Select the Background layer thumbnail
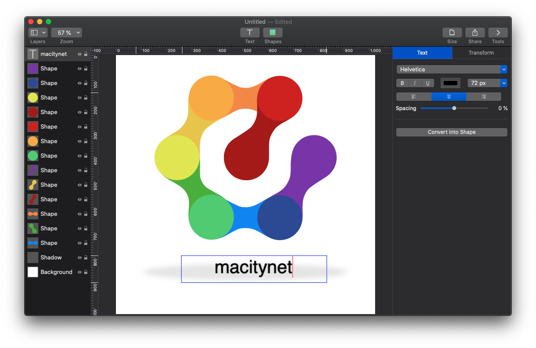Viewport: 536px width, 348px height. click(33, 272)
